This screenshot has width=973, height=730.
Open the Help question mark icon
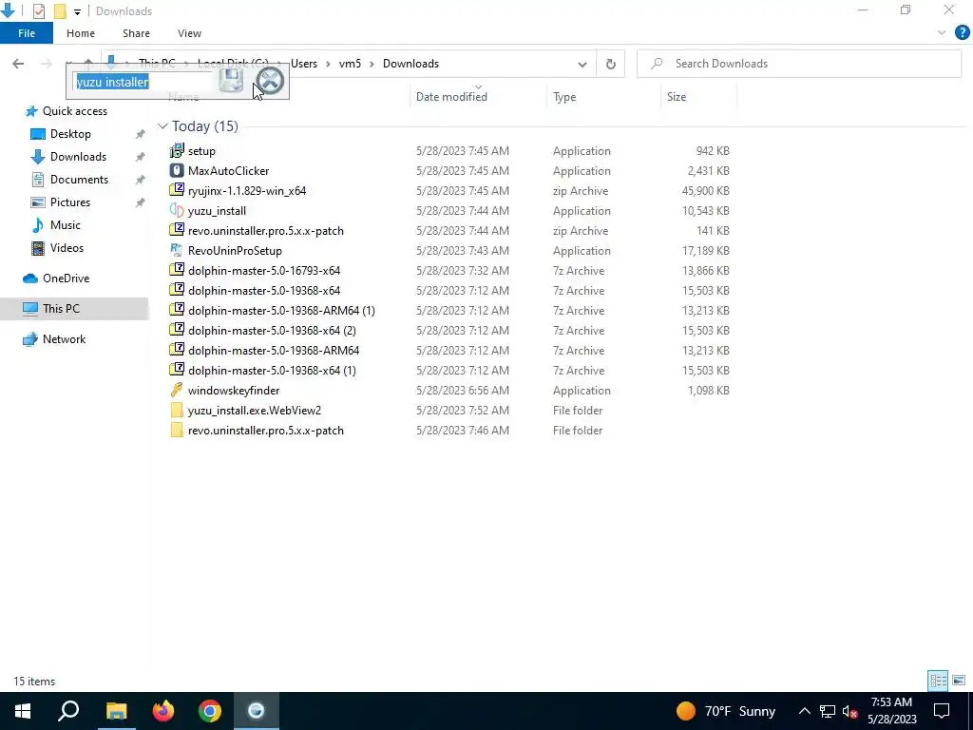point(962,33)
